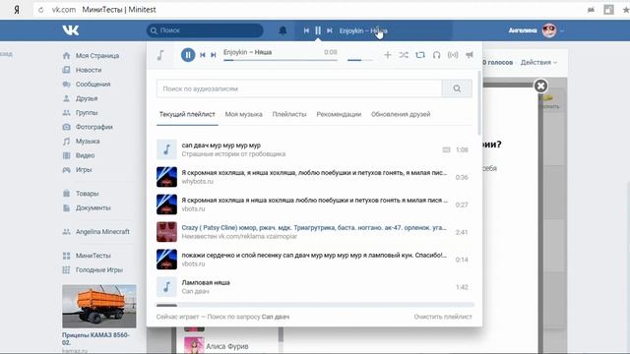Image resolution: width=630 pixels, height=354 pixels.
Task: Open the Плейлисты tab
Action: click(289, 114)
